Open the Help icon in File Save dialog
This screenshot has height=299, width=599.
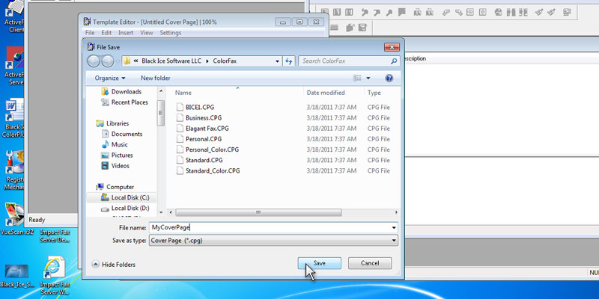point(389,78)
